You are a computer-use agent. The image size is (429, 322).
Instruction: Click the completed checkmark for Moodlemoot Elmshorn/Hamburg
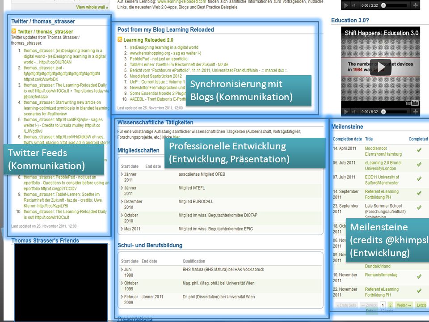(x=419, y=150)
